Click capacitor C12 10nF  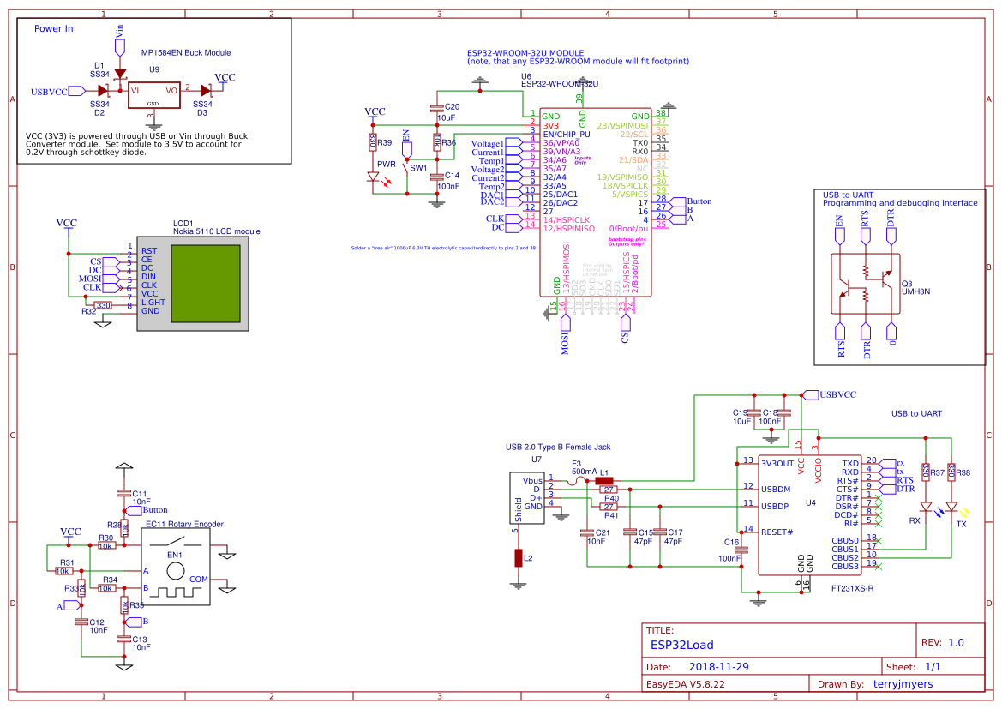[x=81, y=622]
